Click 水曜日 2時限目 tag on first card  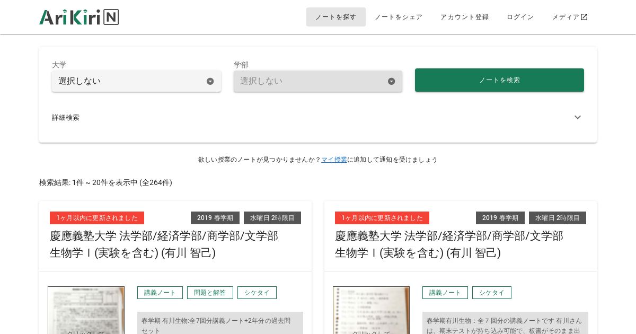[x=272, y=218]
